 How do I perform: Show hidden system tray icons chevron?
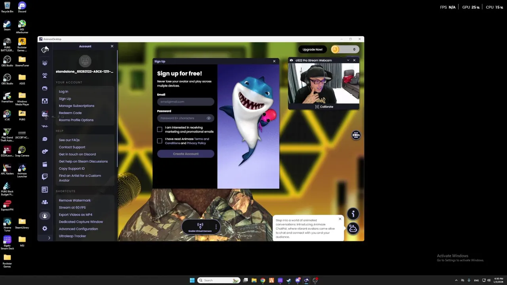pyautogui.click(x=456, y=280)
